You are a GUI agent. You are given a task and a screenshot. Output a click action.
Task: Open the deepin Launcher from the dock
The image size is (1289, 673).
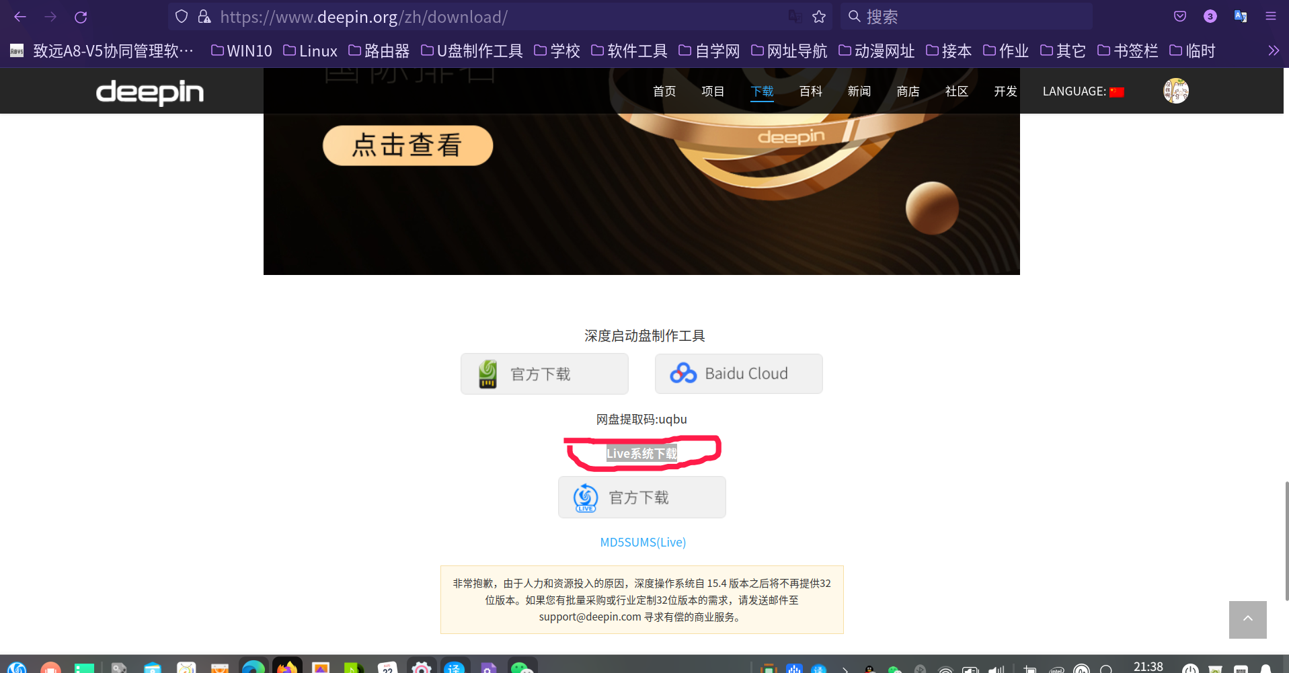[16, 668]
